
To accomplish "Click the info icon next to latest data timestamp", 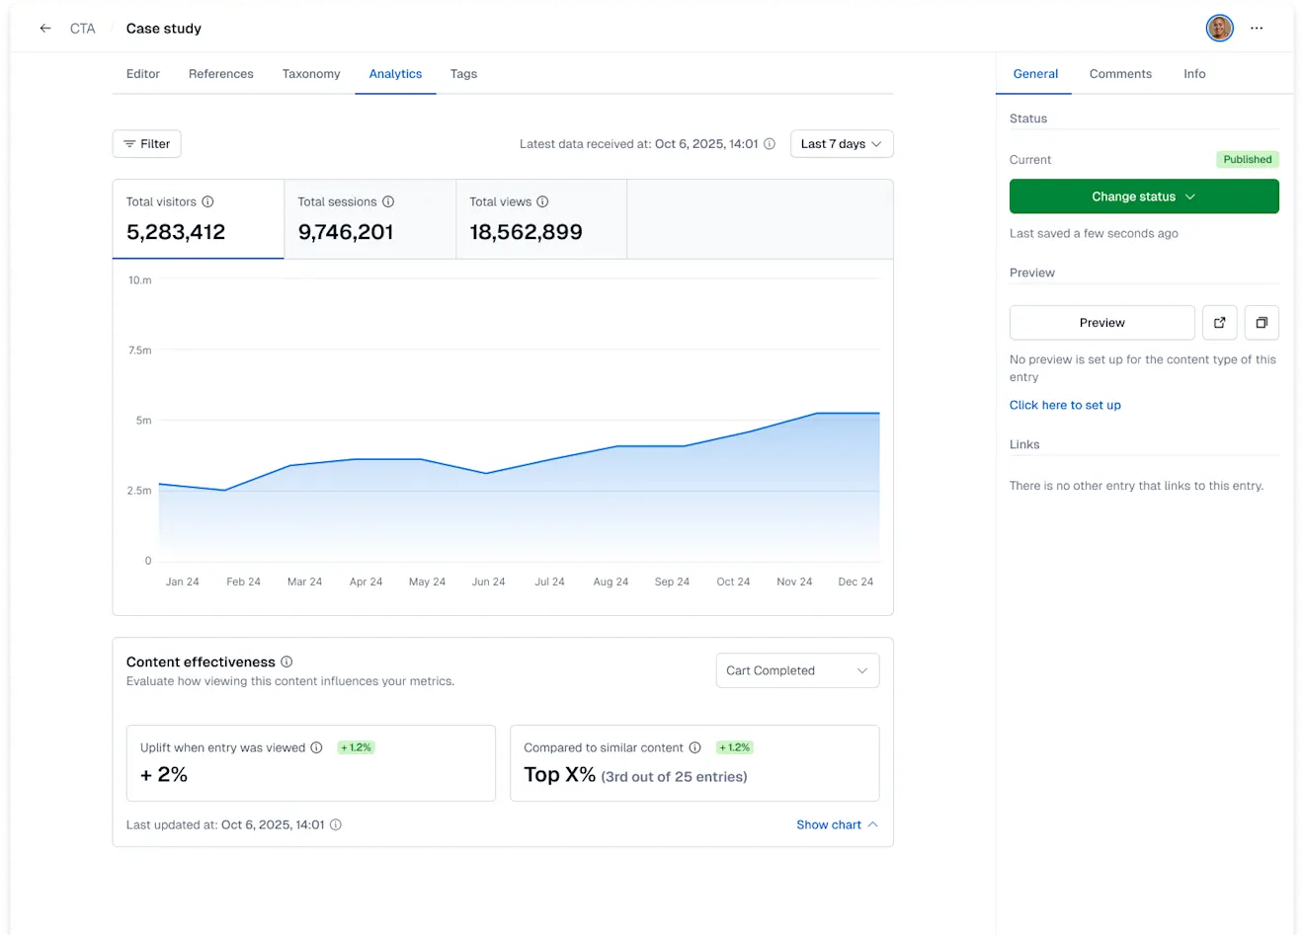I will coord(769,143).
